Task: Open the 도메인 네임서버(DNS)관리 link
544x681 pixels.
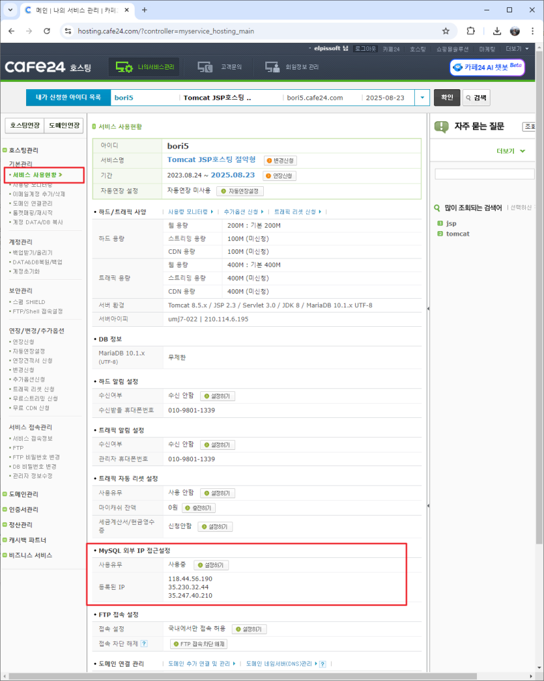Action: tap(281, 663)
